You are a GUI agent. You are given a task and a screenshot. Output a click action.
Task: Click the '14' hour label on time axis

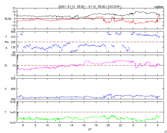(x=72, y=125)
